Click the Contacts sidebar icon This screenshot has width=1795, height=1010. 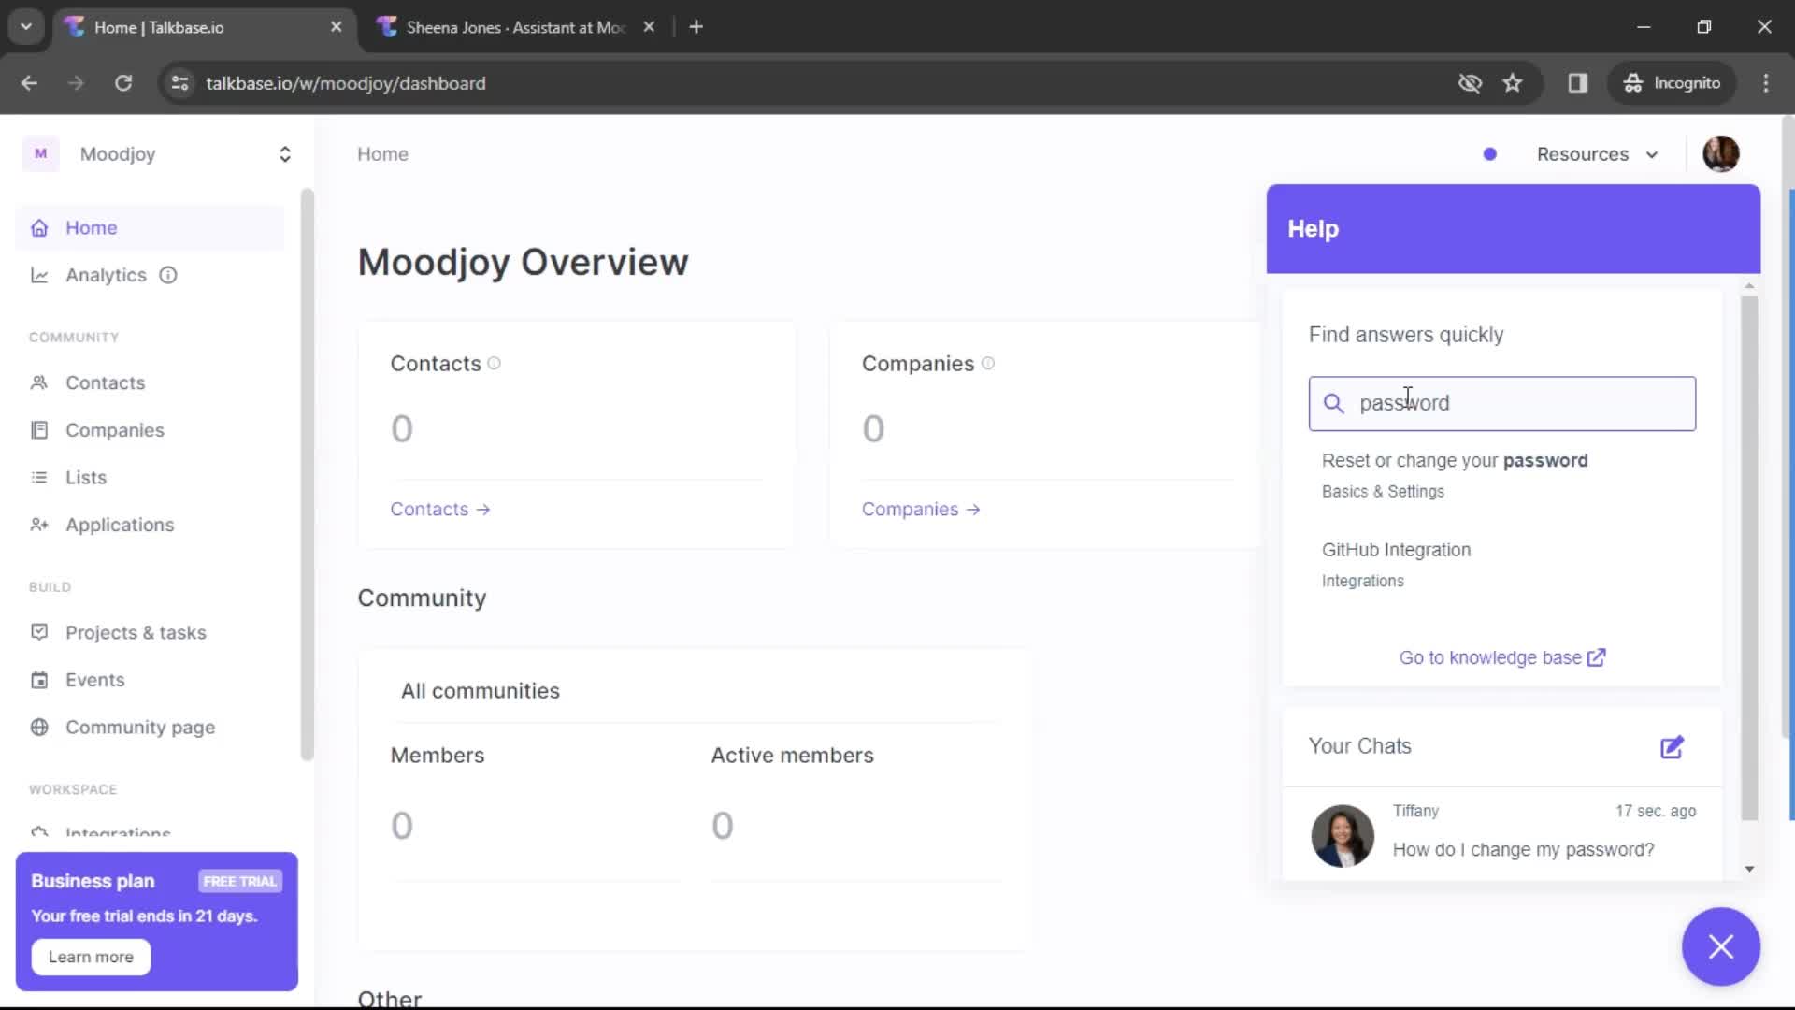[41, 381]
